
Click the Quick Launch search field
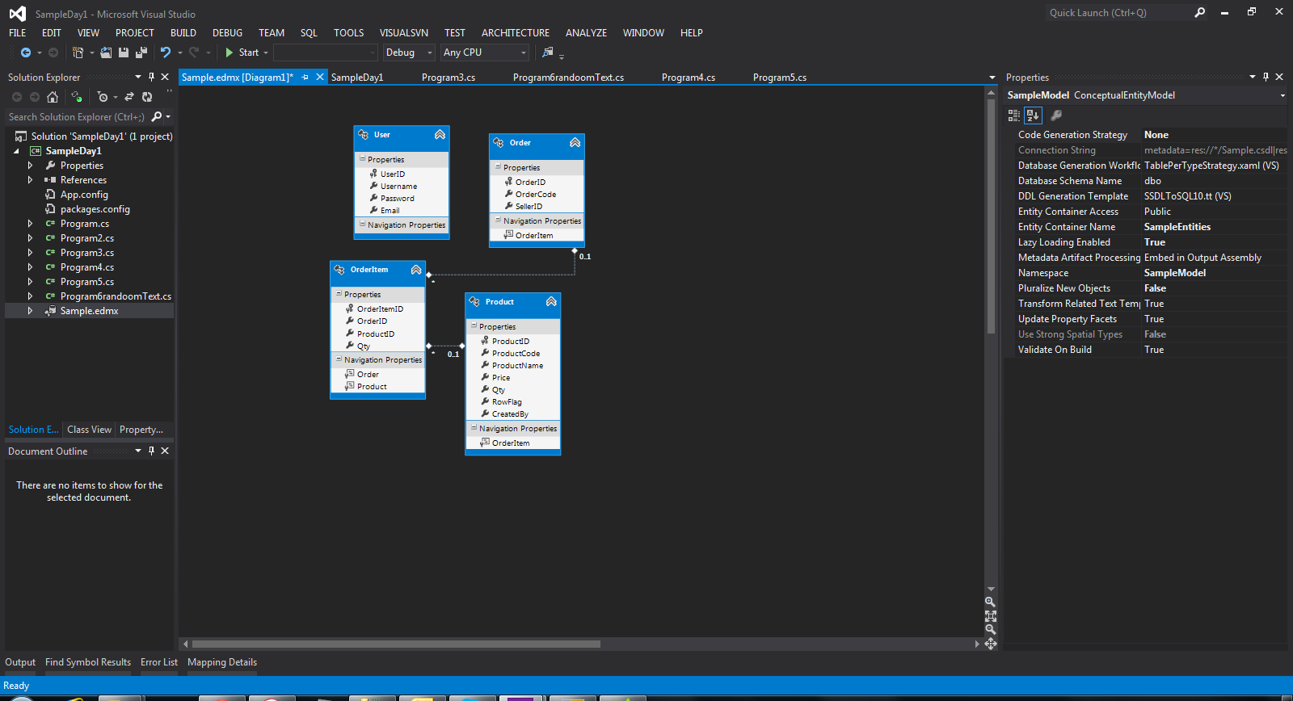tap(1118, 13)
